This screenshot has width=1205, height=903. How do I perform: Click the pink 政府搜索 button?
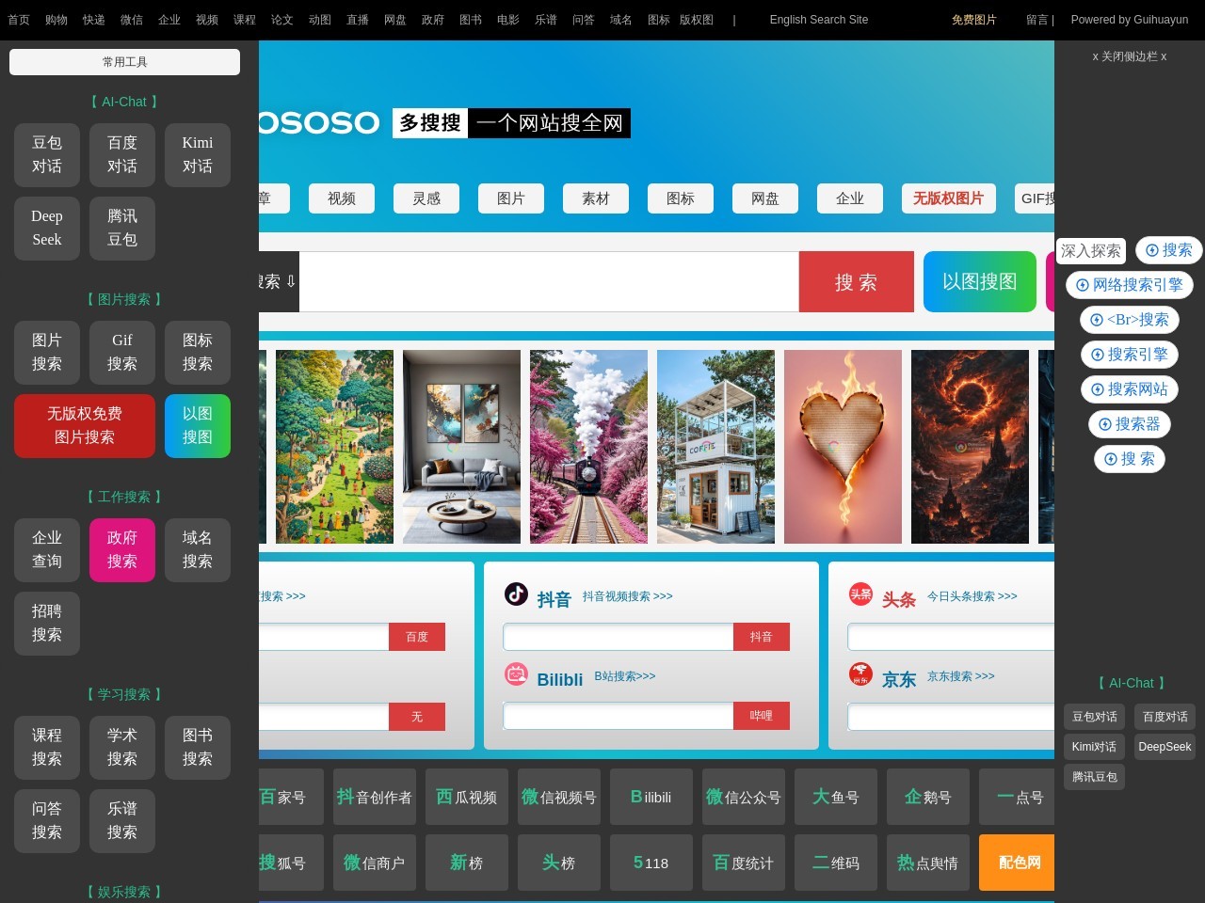click(x=122, y=549)
